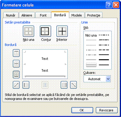
Task: Apply the Interior border preset
Action: (x=62, y=31)
